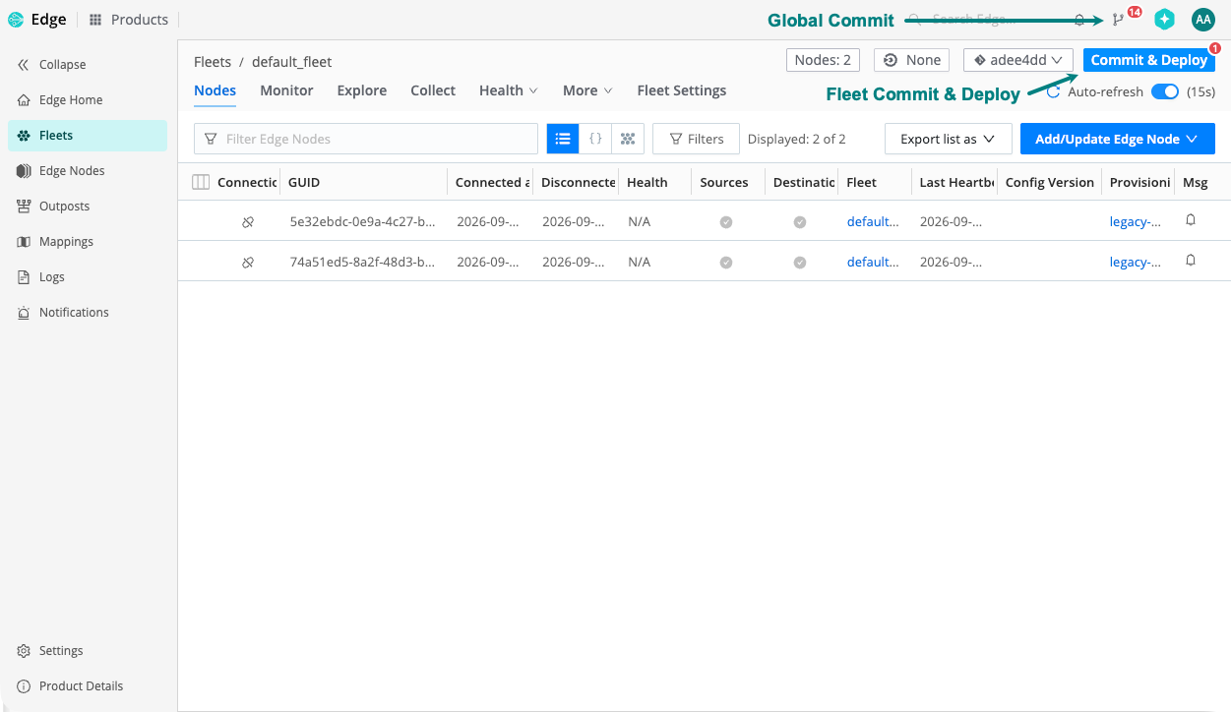Image resolution: width=1231 pixels, height=712 pixels.
Task: Open Mappings in sidebar
Action: [x=55, y=242]
